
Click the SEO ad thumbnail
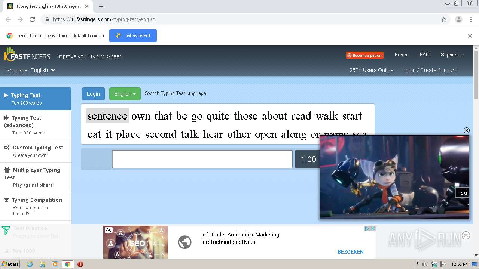click(x=135, y=242)
